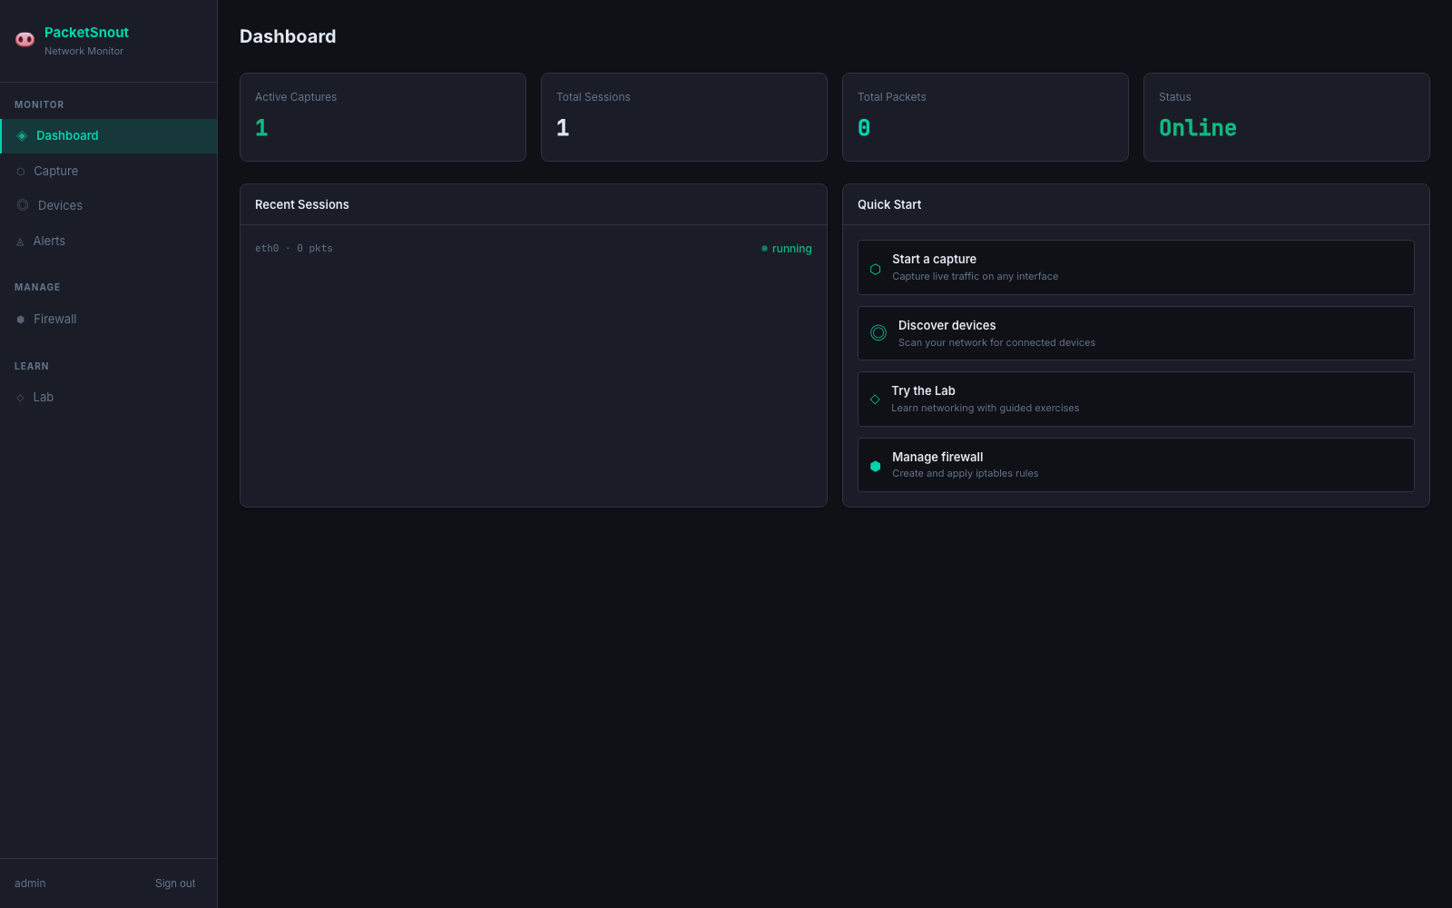This screenshot has height=908, width=1452.
Task: Click the Quick Start panel heading
Action: tap(888, 205)
